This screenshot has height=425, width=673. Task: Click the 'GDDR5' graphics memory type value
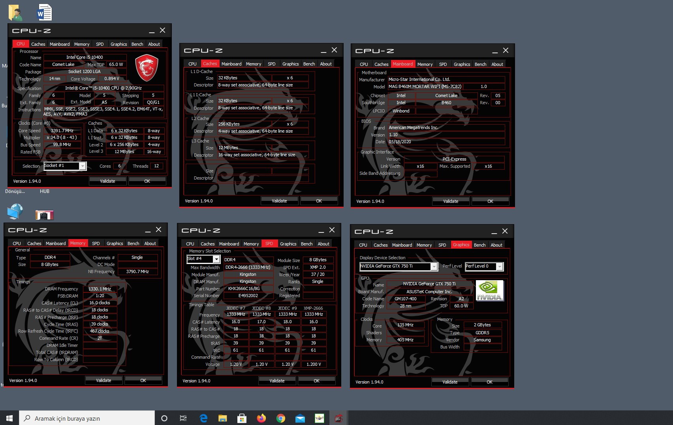click(482, 333)
